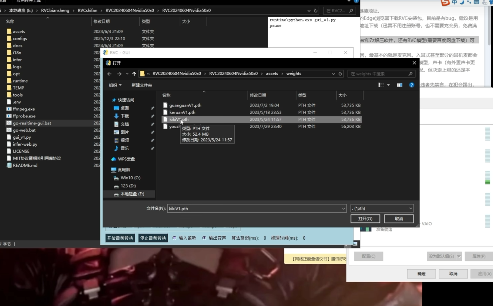The image size is (493, 306).
Task: Open Desktop (桌面) in quick access
Action: [125, 108]
